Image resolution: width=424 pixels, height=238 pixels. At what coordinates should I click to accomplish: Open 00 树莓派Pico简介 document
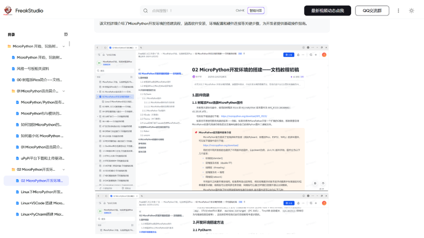point(37,80)
